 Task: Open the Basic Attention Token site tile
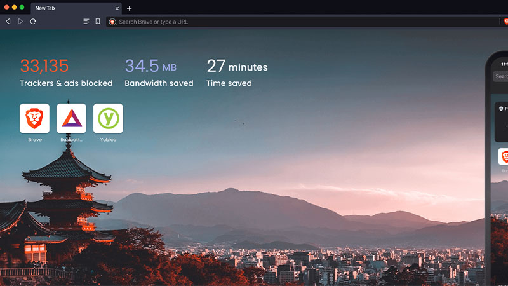point(71,118)
